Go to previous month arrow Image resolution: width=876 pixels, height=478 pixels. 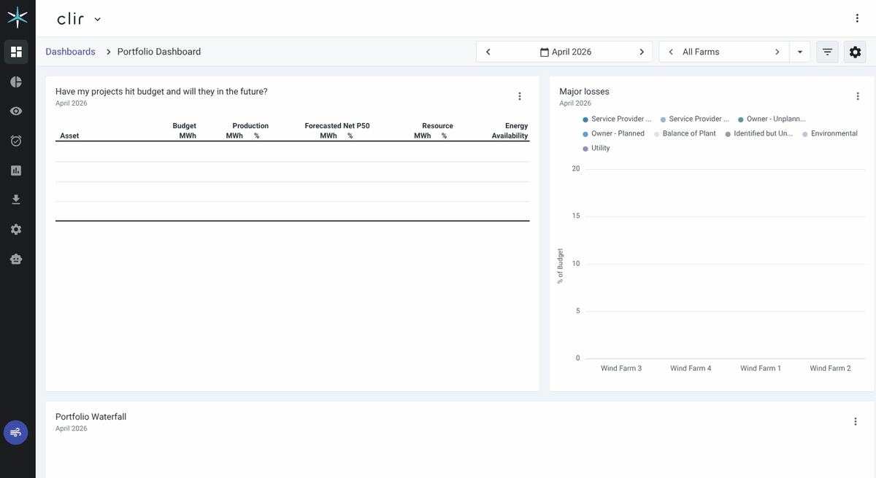488,52
